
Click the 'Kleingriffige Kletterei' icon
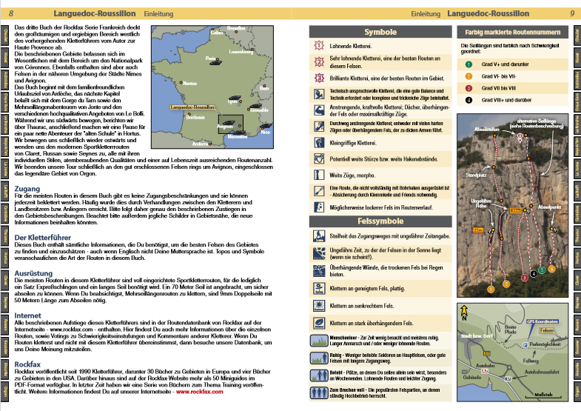(319, 142)
